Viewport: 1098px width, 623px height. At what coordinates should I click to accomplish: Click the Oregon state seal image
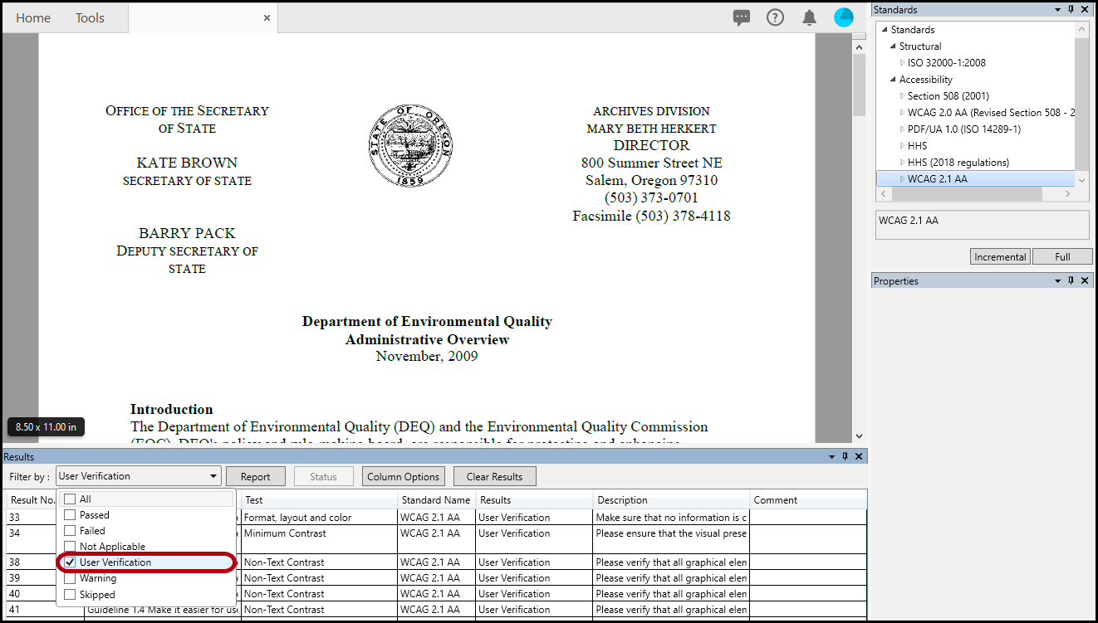(x=410, y=146)
